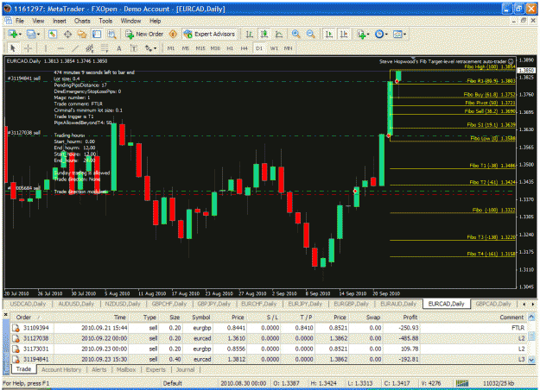Open the Account History terminal tab

point(61,369)
